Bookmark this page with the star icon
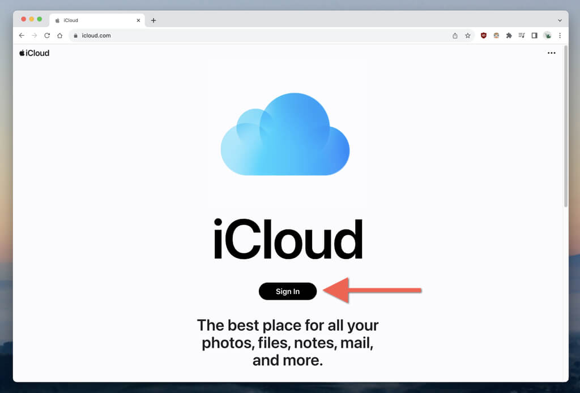This screenshot has width=580, height=393. click(x=467, y=36)
